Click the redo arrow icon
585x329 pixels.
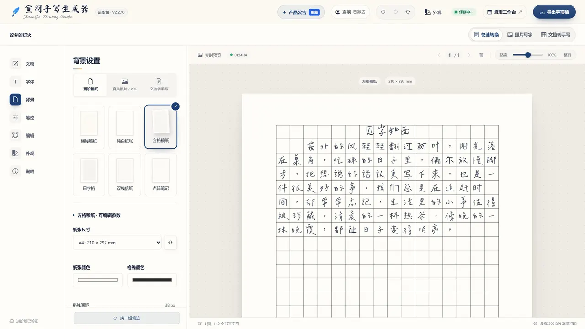tap(395, 12)
